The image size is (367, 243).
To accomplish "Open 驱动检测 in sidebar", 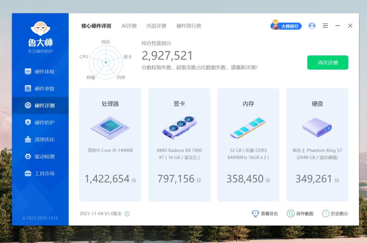I will pos(40,156).
